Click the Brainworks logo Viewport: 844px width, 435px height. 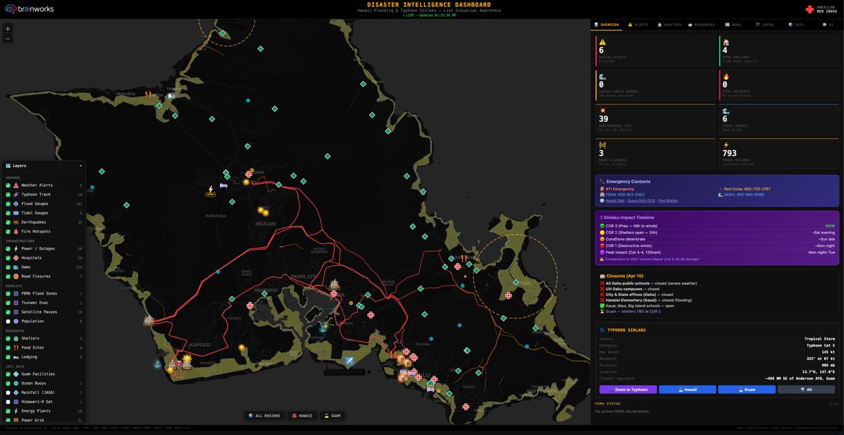[30, 9]
